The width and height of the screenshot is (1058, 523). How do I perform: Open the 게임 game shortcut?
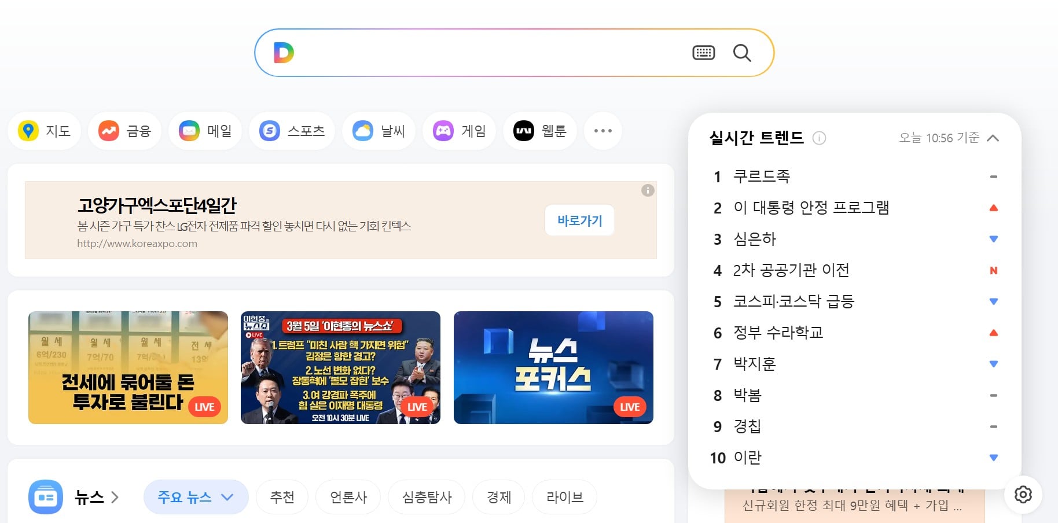click(460, 131)
